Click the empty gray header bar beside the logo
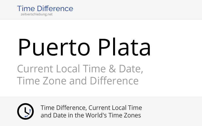 pos(139,9)
